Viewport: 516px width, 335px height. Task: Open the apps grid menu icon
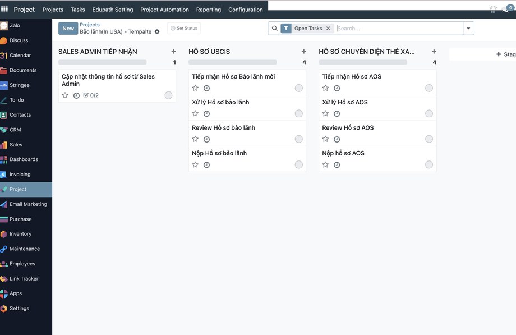[4, 9]
